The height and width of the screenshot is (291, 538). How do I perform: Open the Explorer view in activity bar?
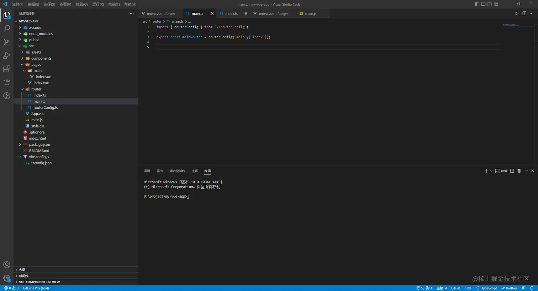point(7,15)
